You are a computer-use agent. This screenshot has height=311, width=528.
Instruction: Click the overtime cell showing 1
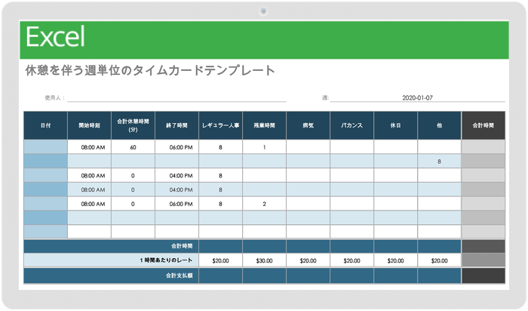tap(264, 147)
